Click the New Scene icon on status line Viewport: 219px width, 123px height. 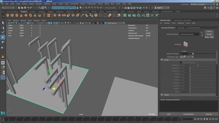point(19,8)
